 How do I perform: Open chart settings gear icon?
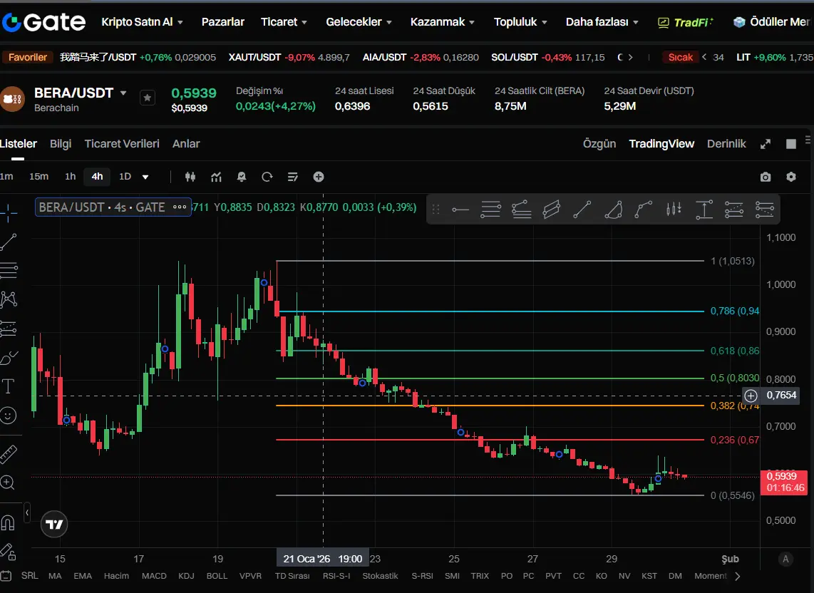(790, 177)
